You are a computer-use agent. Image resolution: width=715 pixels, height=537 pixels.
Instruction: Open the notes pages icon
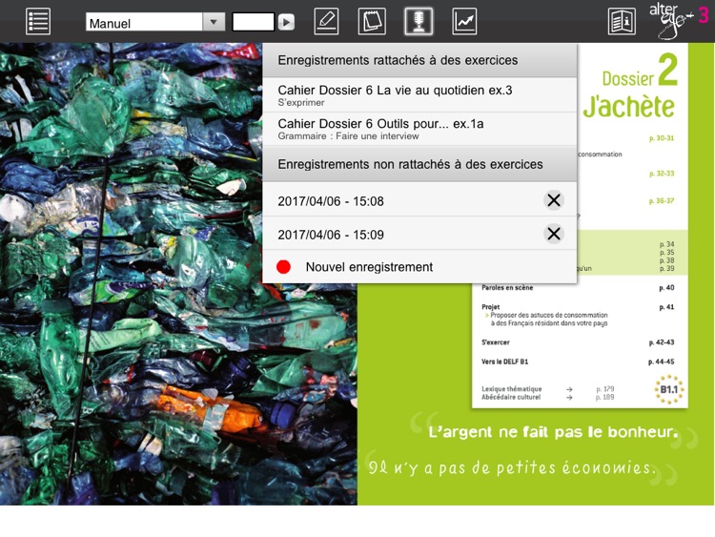(372, 21)
